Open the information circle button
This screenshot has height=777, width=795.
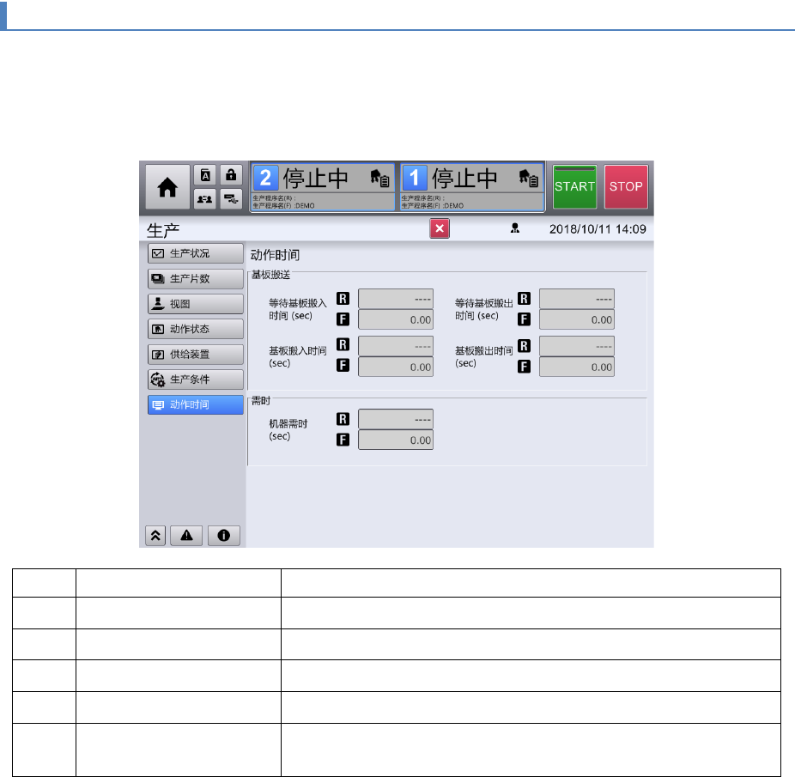coord(223,535)
